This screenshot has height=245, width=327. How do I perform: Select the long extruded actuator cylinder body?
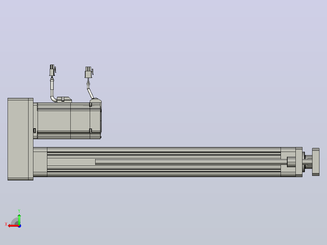[164, 162]
